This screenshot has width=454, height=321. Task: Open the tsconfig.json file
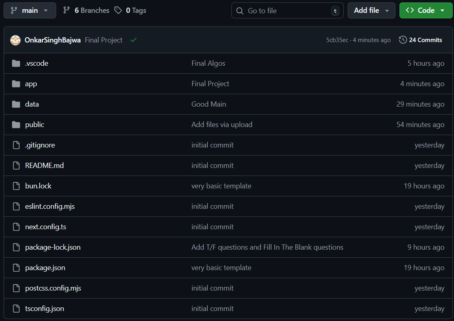coord(45,309)
